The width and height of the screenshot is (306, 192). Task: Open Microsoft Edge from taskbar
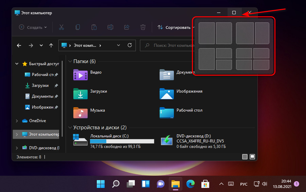point(191,184)
